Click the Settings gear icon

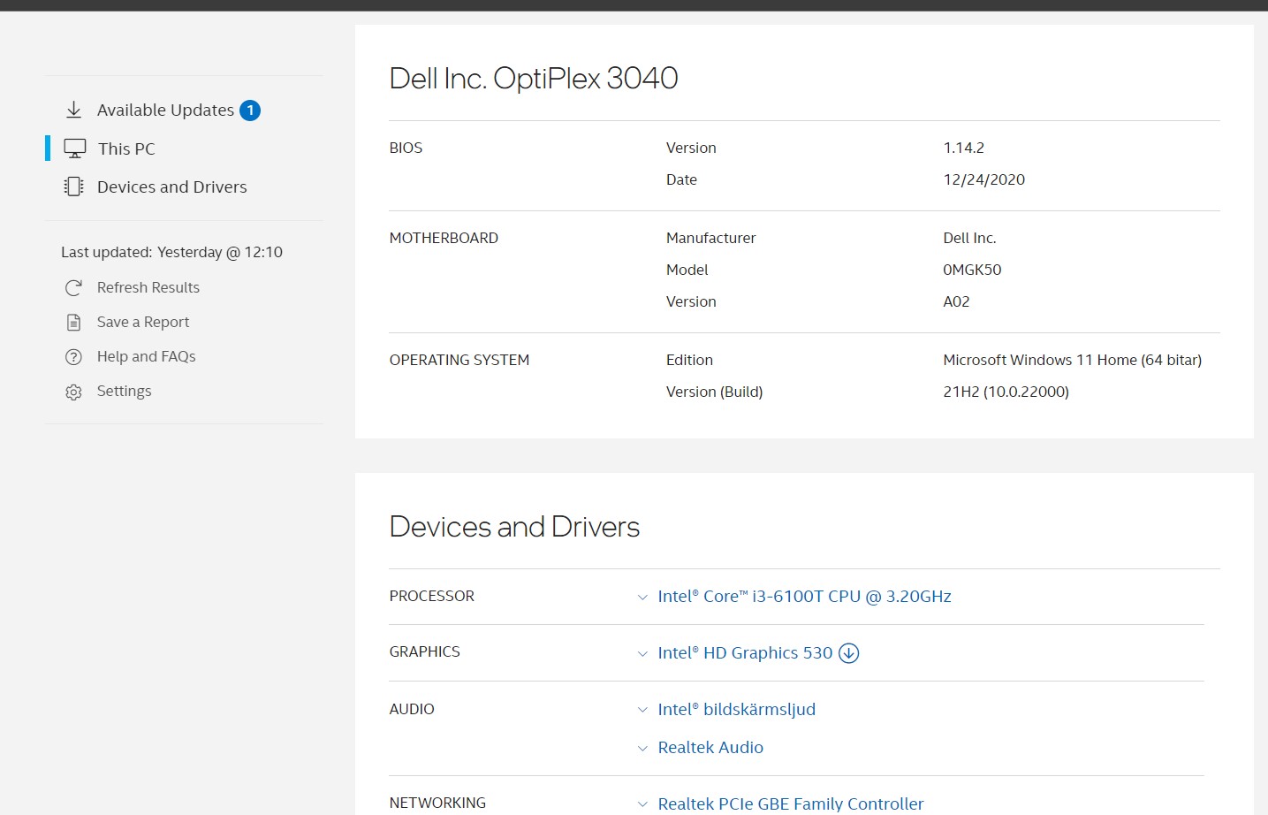[73, 392]
